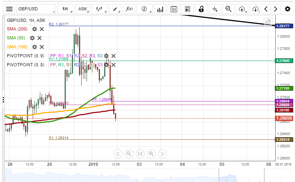Activate the crosshair cursor tool
Image resolution: width=295 pixels, height=182 pixels.
(215, 9)
